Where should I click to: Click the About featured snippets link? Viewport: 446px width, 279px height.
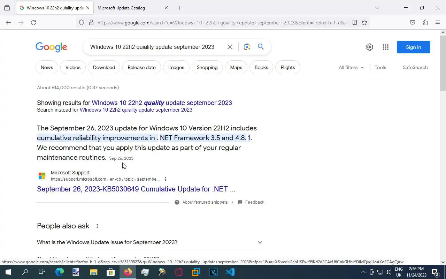pos(205,202)
